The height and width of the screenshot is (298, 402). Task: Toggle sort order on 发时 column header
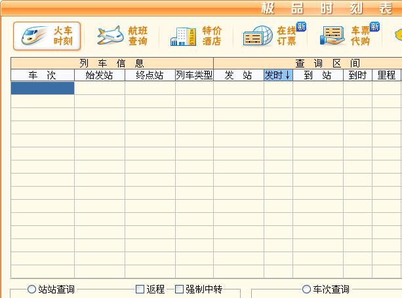[278, 75]
